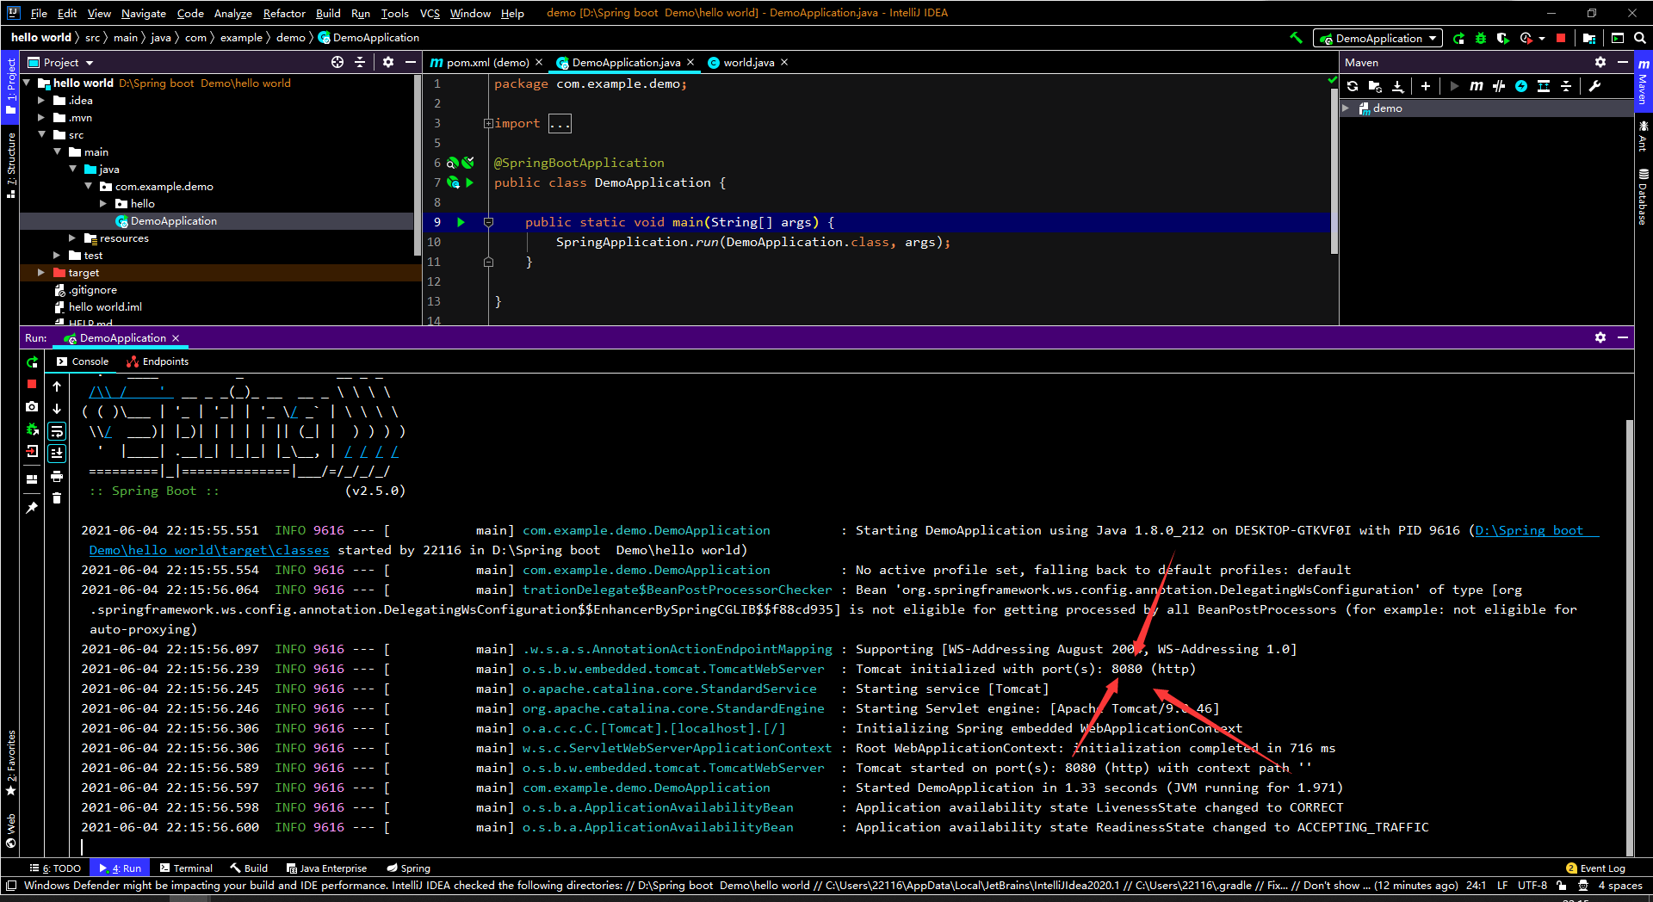Stop process in the Run panel sidebar
1653x902 pixels.
pos(32,384)
